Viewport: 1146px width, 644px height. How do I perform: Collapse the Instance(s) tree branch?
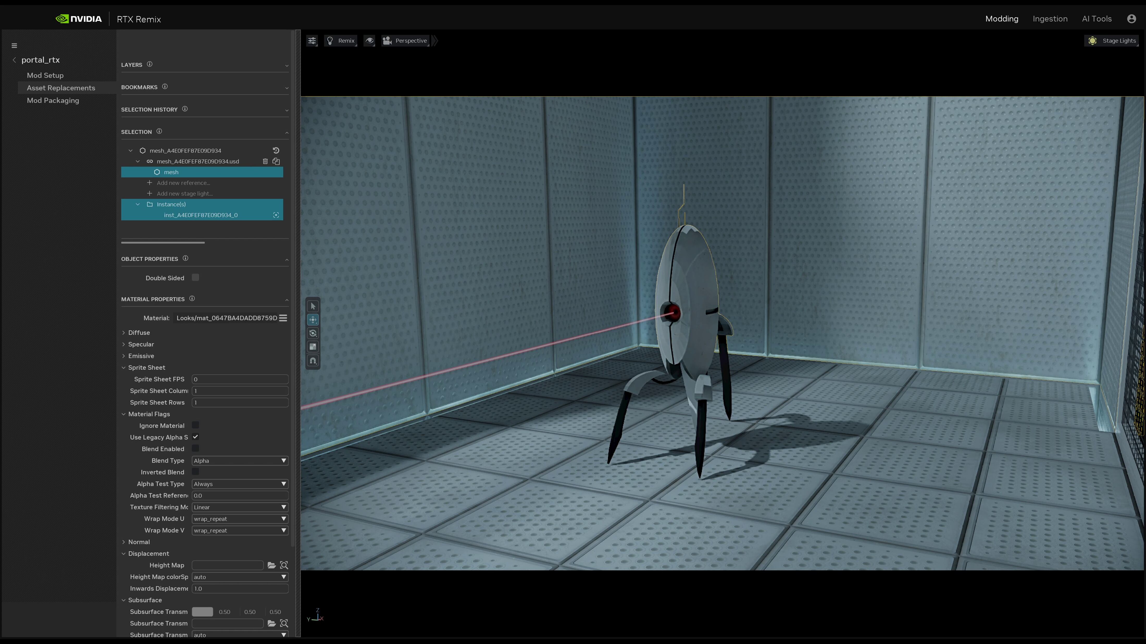(138, 204)
